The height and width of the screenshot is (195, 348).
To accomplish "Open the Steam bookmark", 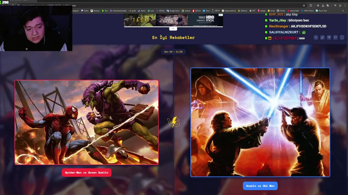I will click(x=142, y=11).
